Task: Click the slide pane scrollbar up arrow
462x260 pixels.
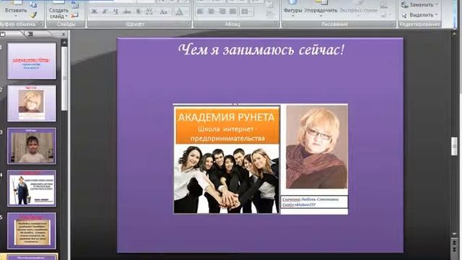Action: (64, 43)
